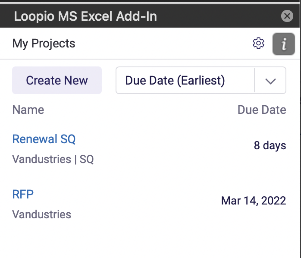Open the RFP project link
This screenshot has height=258, width=301.
point(23,194)
